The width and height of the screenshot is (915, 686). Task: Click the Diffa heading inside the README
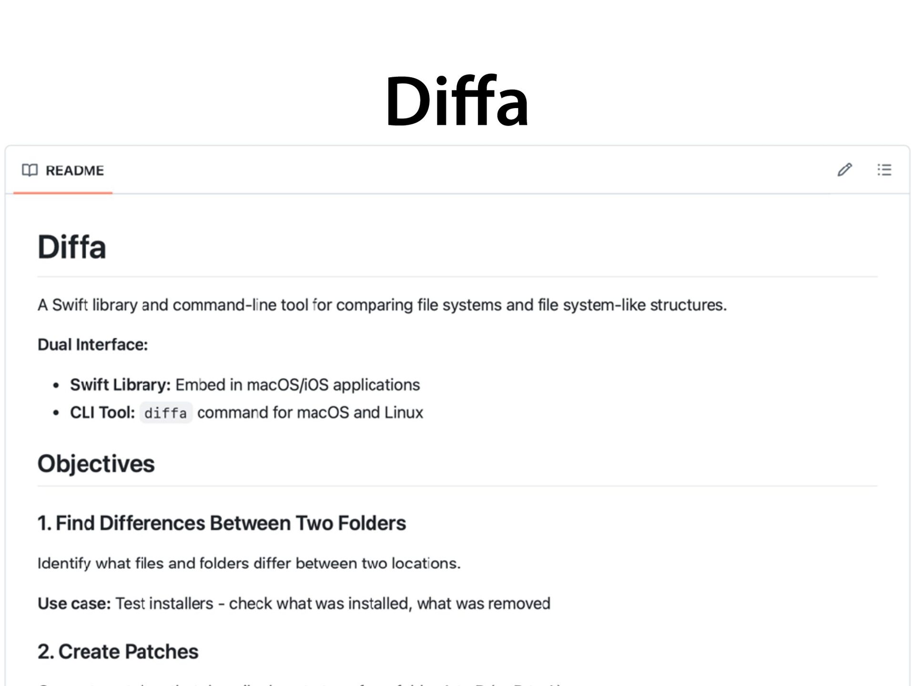[x=72, y=247]
